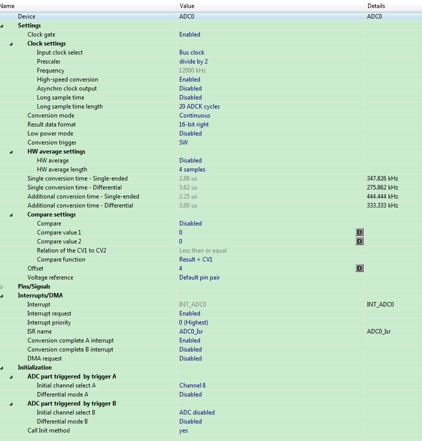Screen dimensions: 422x441
Task: Click the D button for Compare value 2
Action: point(360,241)
